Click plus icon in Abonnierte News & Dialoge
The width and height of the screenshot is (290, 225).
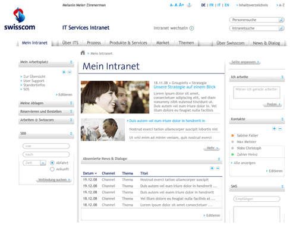(x=212, y=168)
